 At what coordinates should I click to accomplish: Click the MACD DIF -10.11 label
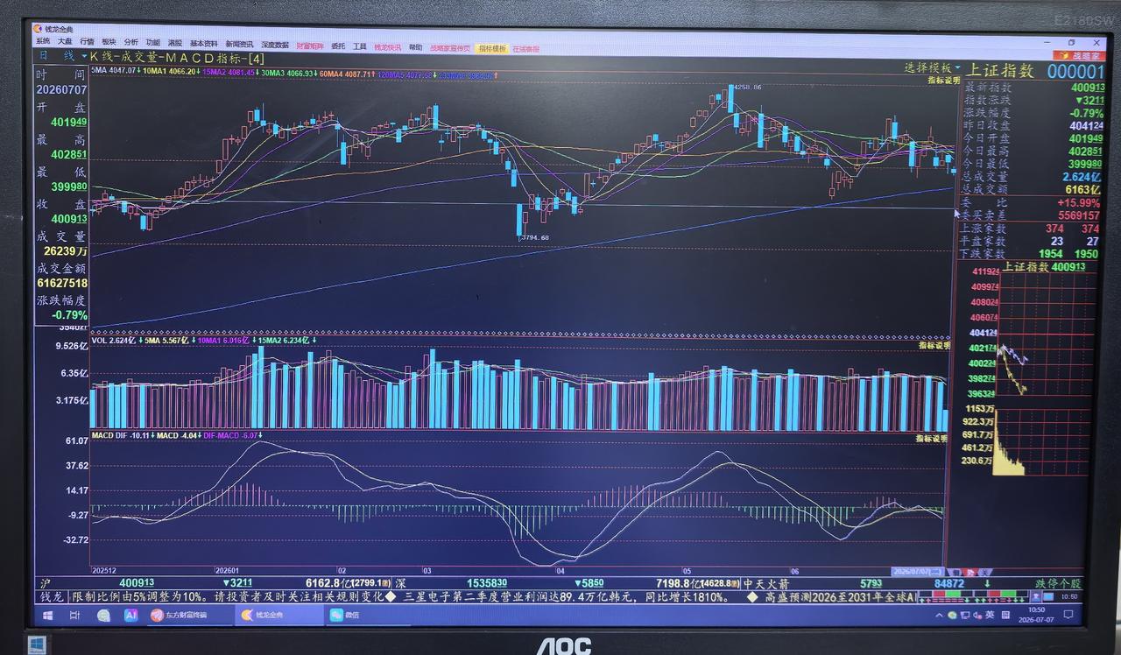pos(122,434)
